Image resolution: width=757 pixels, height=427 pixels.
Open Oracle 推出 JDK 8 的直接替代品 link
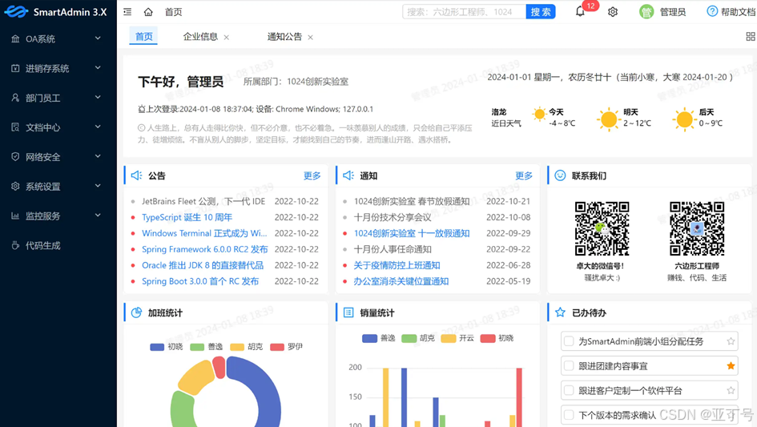click(203, 265)
